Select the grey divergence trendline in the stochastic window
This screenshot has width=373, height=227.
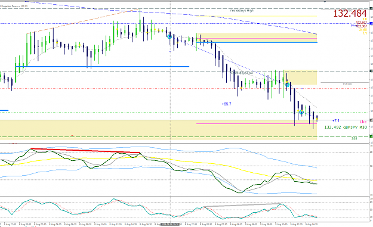tap(243, 205)
